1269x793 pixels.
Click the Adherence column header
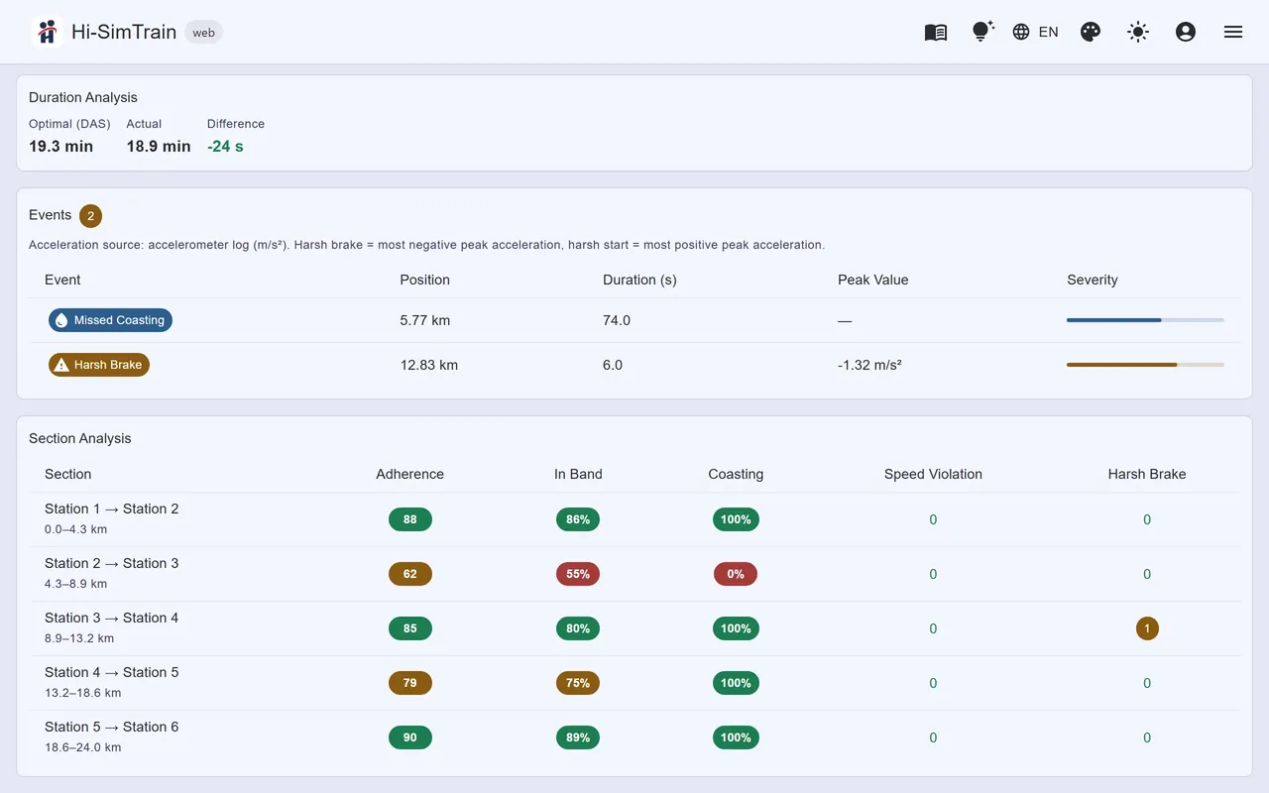[x=409, y=474]
